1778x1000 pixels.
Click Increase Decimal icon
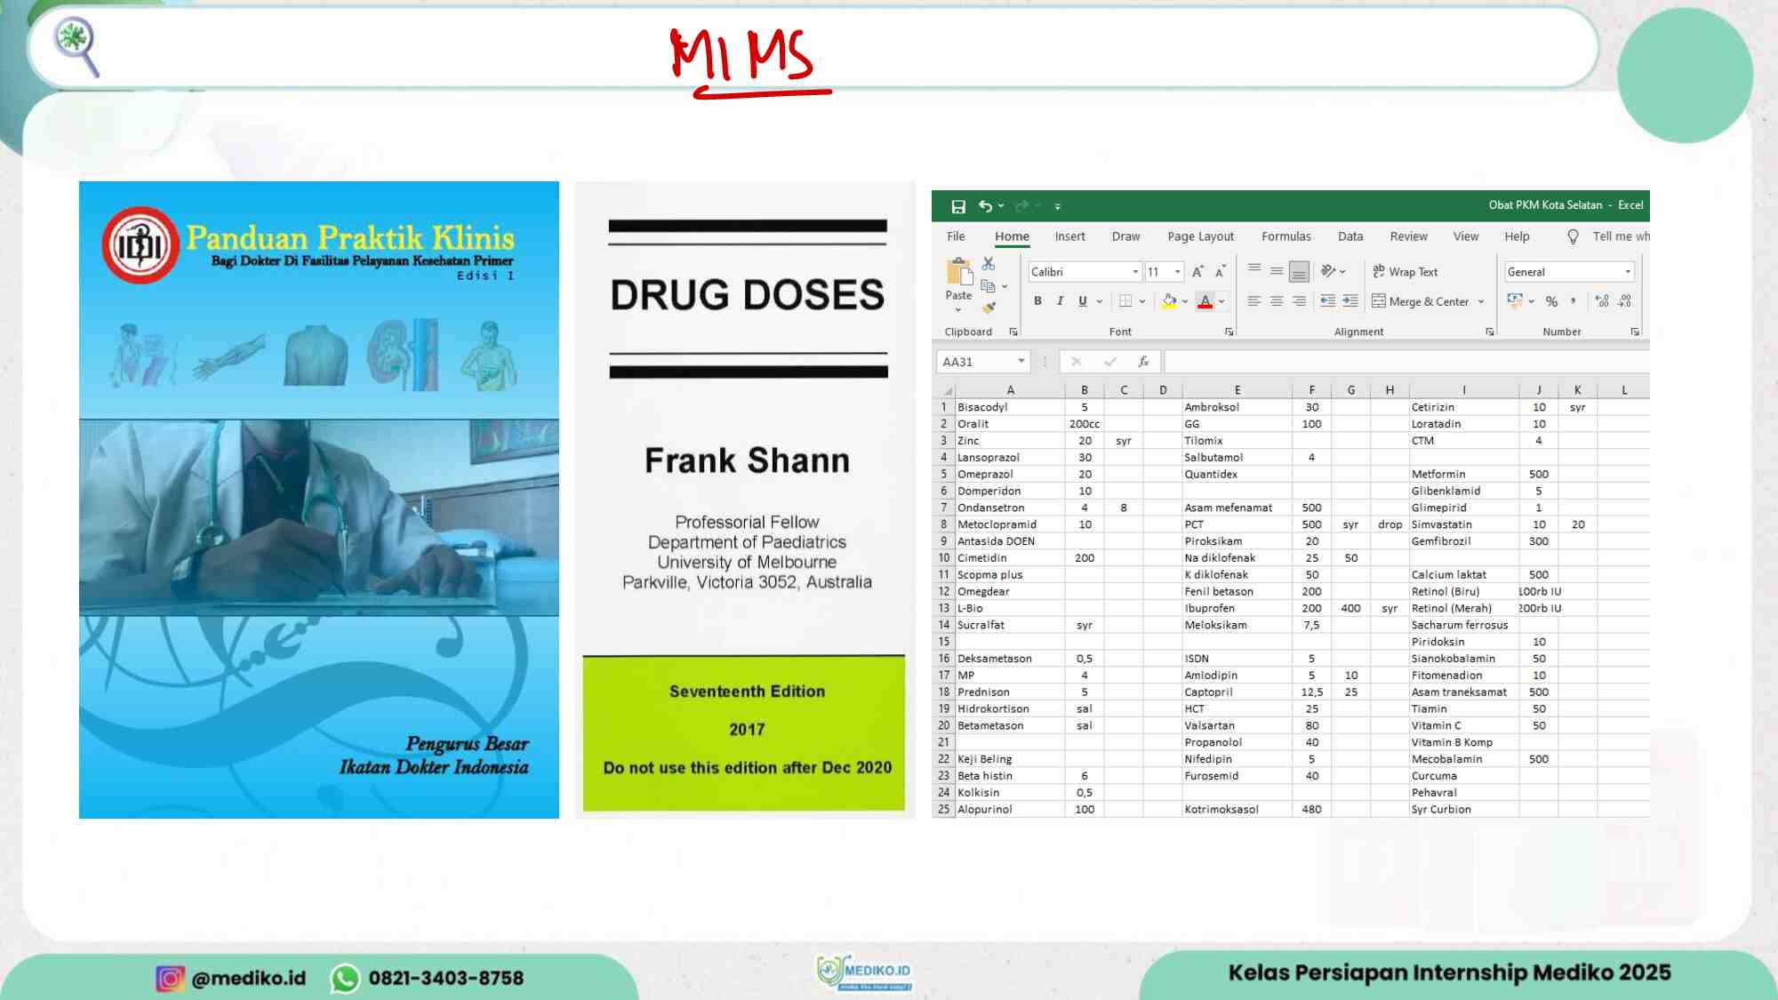tap(1602, 301)
